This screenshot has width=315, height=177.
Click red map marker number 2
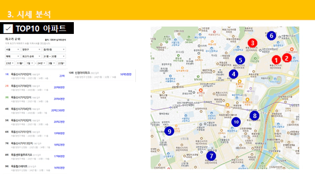[x=286, y=58]
